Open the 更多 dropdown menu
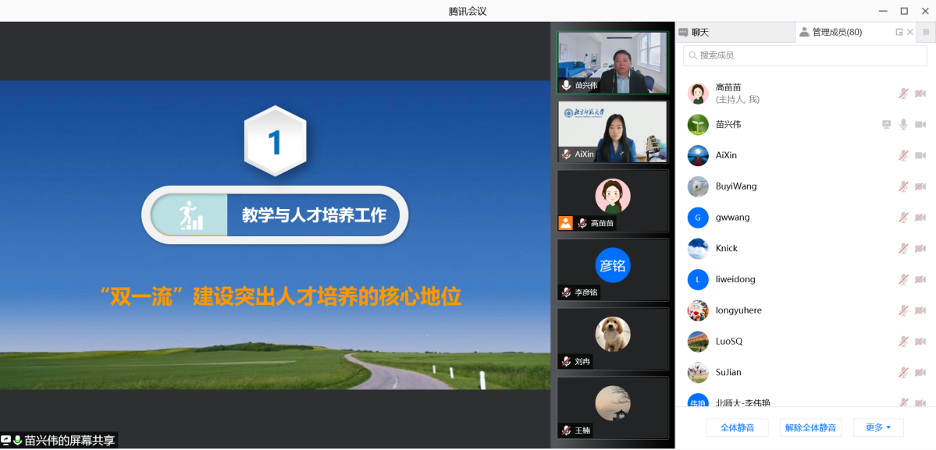The height and width of the screenshot is (450, 936). (877, 427)
